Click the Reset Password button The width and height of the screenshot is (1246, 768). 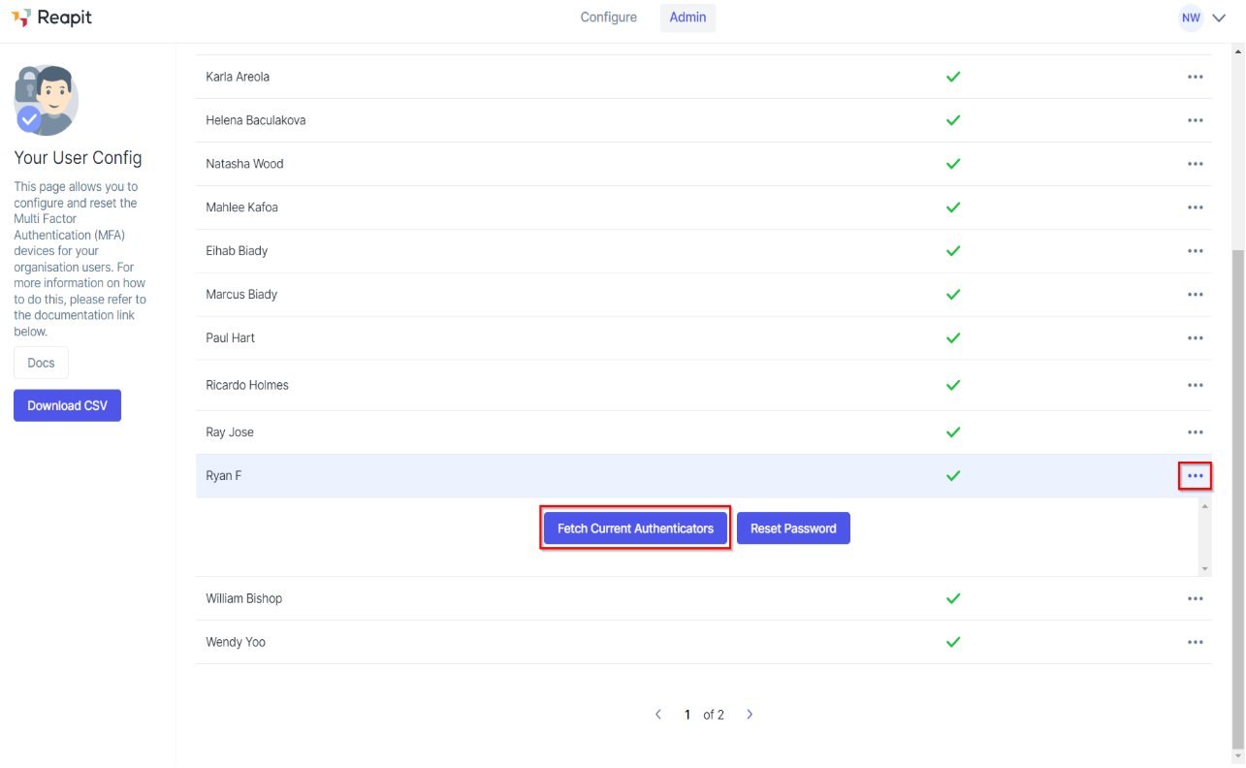click(x=793, y=528)
